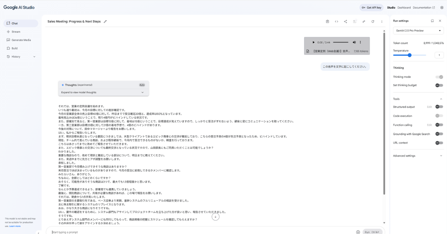The width and height of the screenshot is (447, 234).
Task: Click the pencil icon to edit the prompt title
Action: [x=105, y=21]
